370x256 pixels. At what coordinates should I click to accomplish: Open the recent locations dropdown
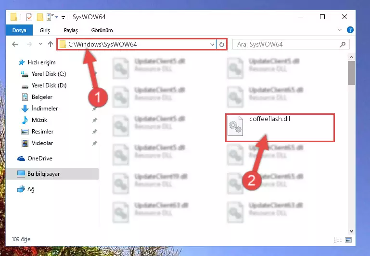[x=40, y=44]
